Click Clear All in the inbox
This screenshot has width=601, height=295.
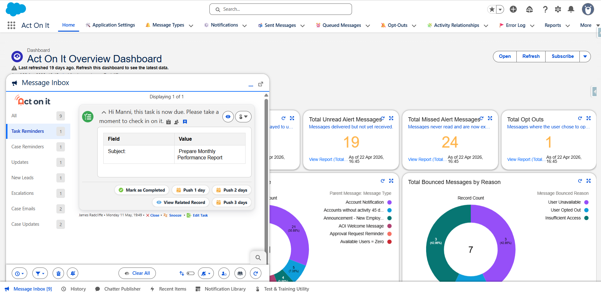click(x=137, y=273)
